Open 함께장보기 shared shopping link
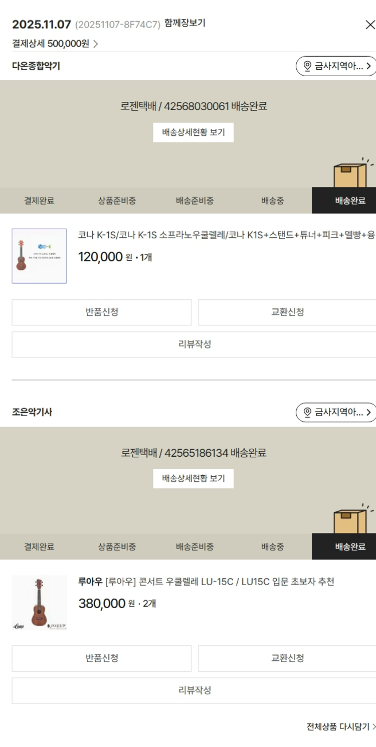Image resolution: width=376 pixels, height=747 pixels. point(184,23)
